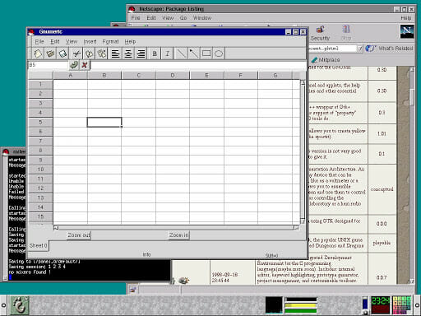The width and height of the screenshot is (421, 316).
Task: Accept cell entry with green check icon
Action: [x=74, y=65]
